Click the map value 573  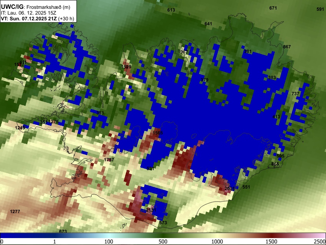coord(163,223)
